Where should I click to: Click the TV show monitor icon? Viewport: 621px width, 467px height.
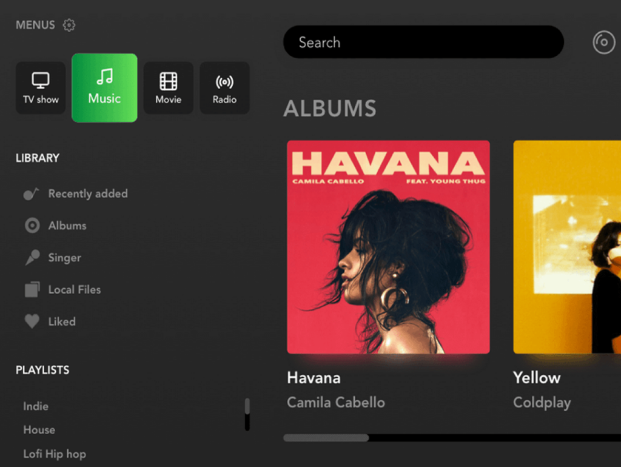[x=41, y=81]
